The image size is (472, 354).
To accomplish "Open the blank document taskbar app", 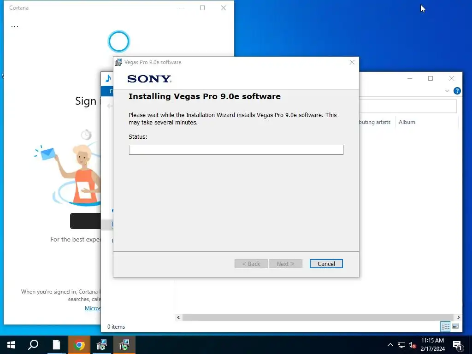I will click(x=56, y=345).
